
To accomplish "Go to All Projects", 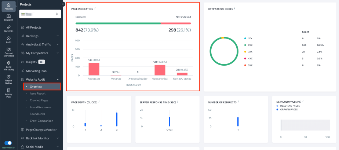I will [33, 27].
